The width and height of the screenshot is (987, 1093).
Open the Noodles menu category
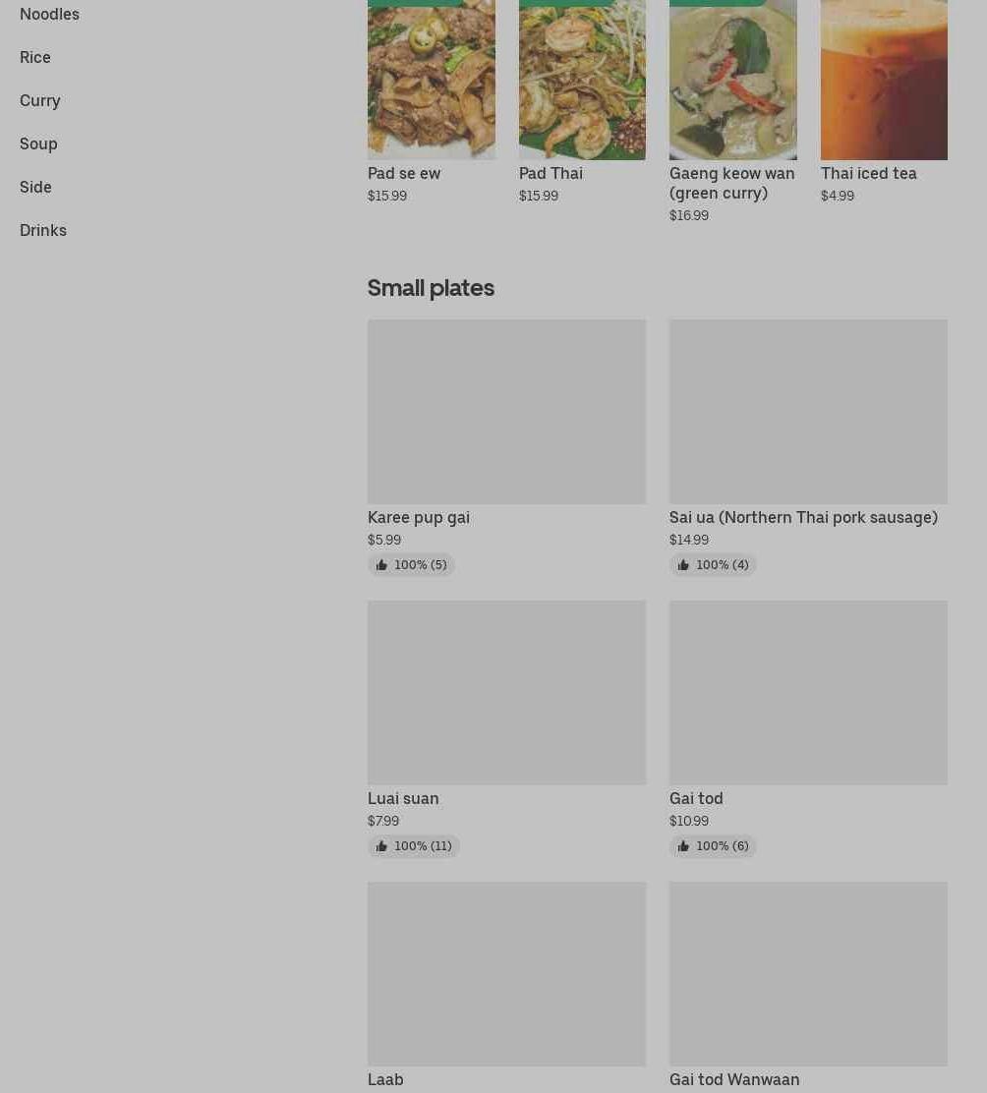pos(49,14)
